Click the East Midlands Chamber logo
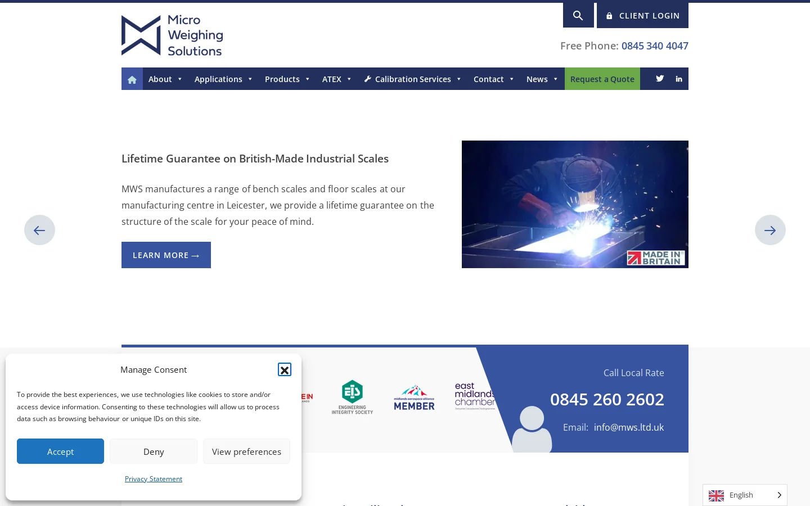 (x=475, y=396)
